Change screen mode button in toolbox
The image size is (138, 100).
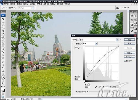(x=3, y=97)
